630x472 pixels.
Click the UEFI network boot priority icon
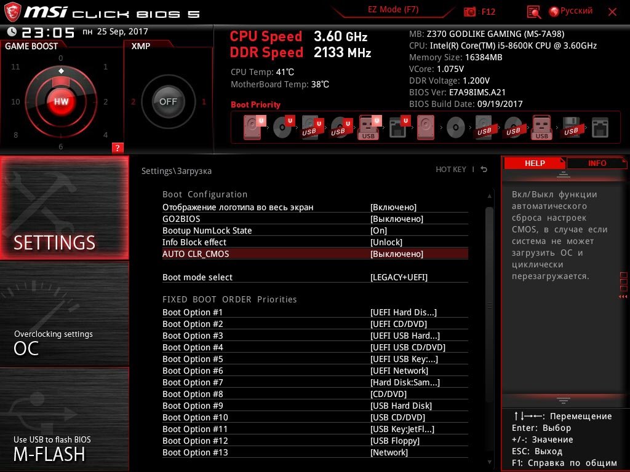tap(399, 128)
